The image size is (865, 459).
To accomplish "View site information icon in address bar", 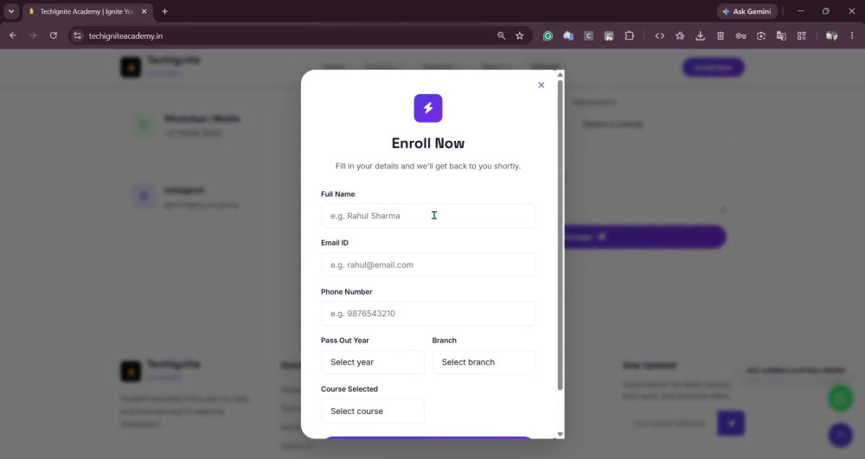I will [78, 35].
